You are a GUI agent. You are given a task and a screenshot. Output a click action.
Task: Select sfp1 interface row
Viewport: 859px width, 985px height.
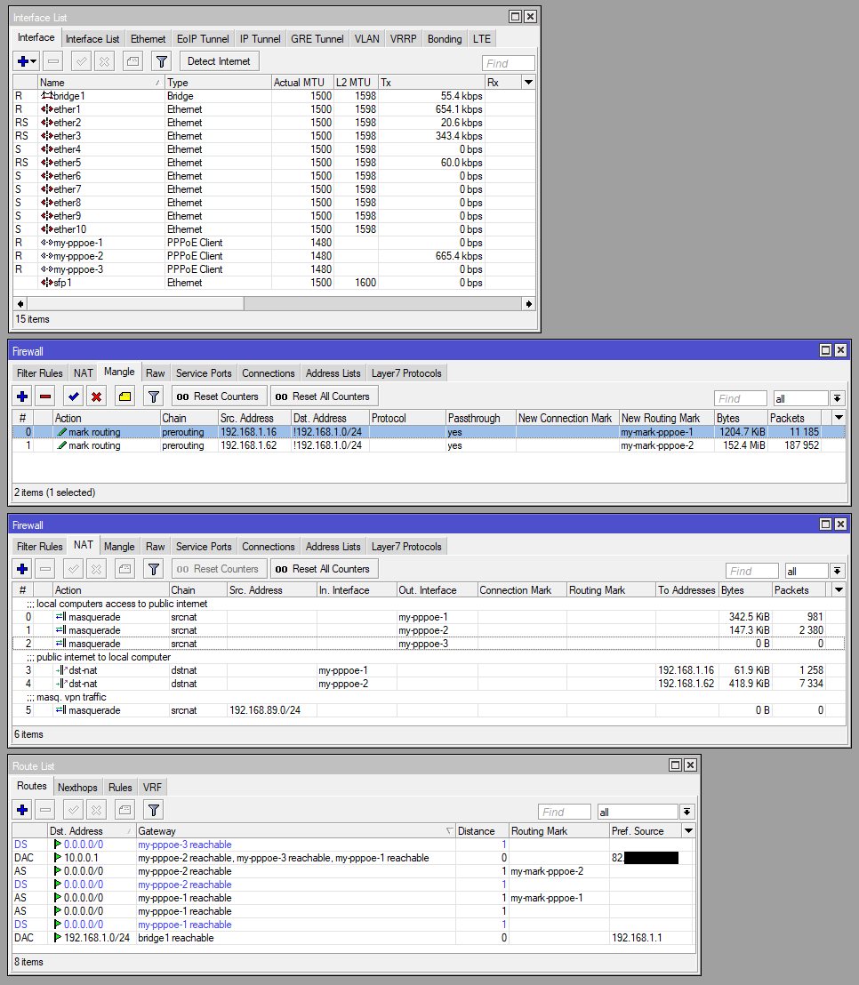(274, 283)
